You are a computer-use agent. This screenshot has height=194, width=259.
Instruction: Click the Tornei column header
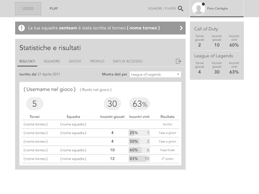35,117
